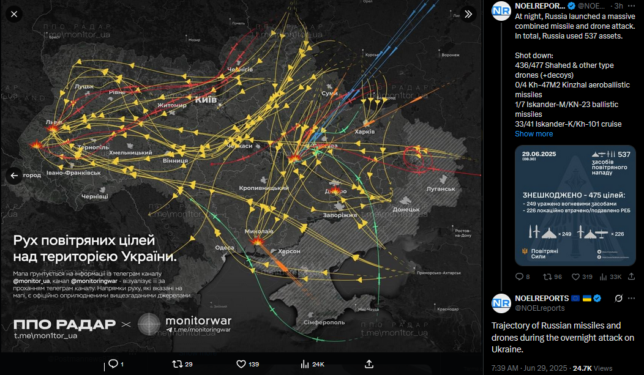
Task: Open NOELREPORTS avatar on lower tweet
Action: click(501, 303)
